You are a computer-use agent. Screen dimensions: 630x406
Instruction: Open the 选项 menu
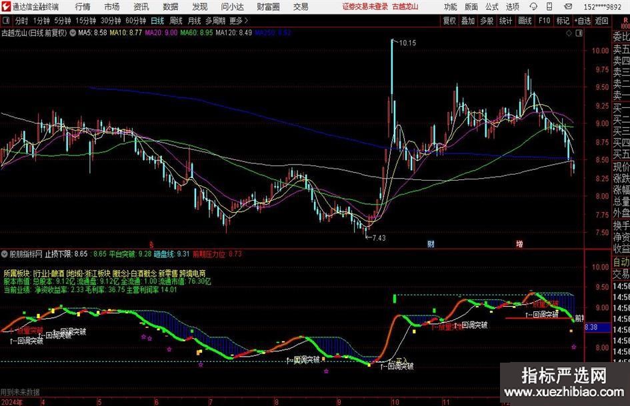[512, 7]
